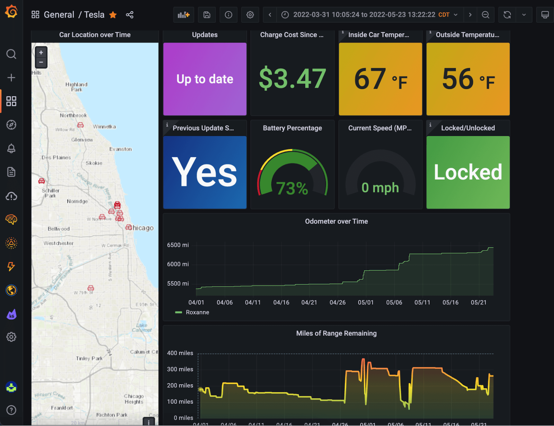Open Alerting via the bell icon
554x426 pixels.
pyautogui.click(x=11, y=148)
